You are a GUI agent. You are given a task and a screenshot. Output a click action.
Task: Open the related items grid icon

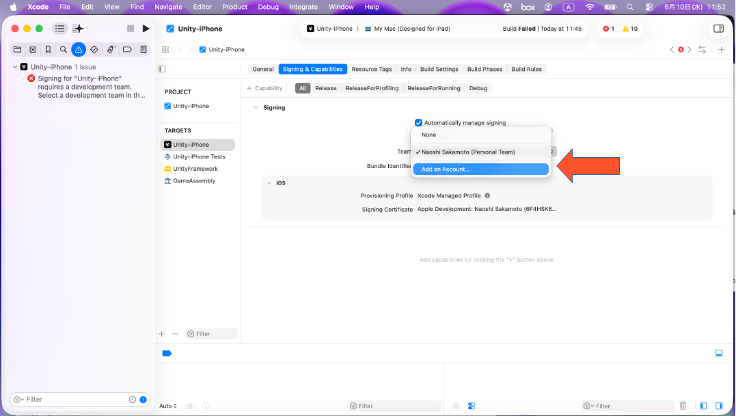(x=165, y=50)
